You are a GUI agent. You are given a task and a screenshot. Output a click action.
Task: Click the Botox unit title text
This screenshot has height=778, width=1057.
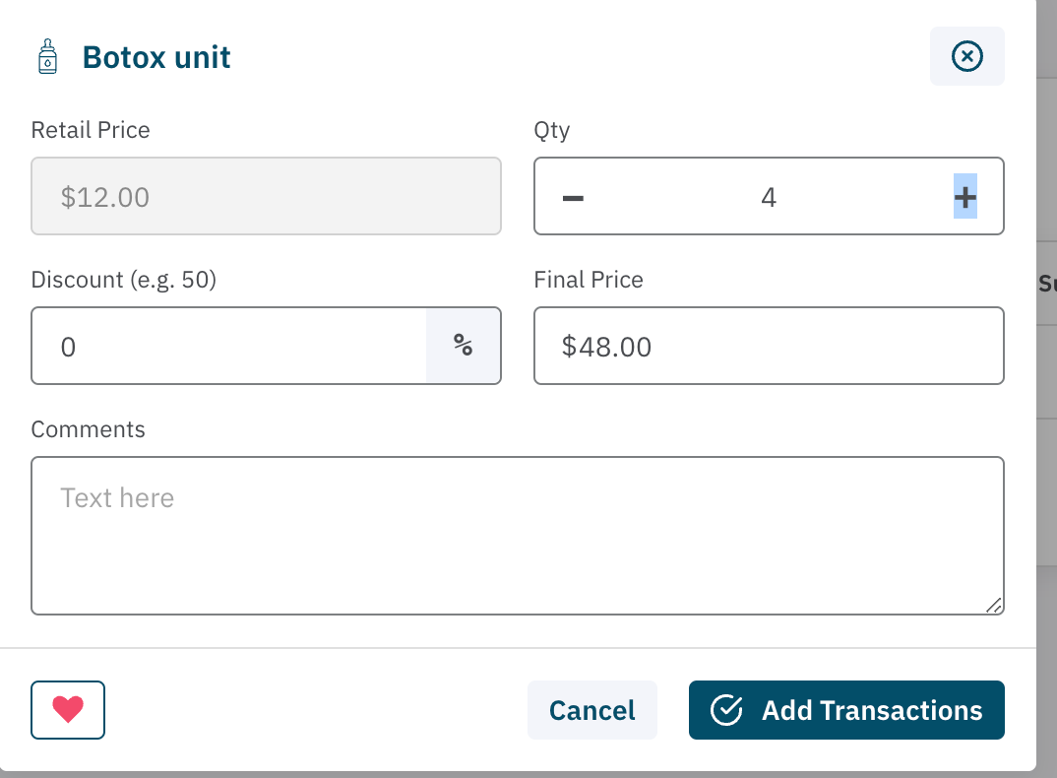point(156,57)
